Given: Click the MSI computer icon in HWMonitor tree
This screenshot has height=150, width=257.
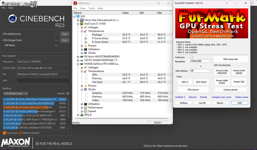Looking at the screenshot, I should tap(78, 16).
